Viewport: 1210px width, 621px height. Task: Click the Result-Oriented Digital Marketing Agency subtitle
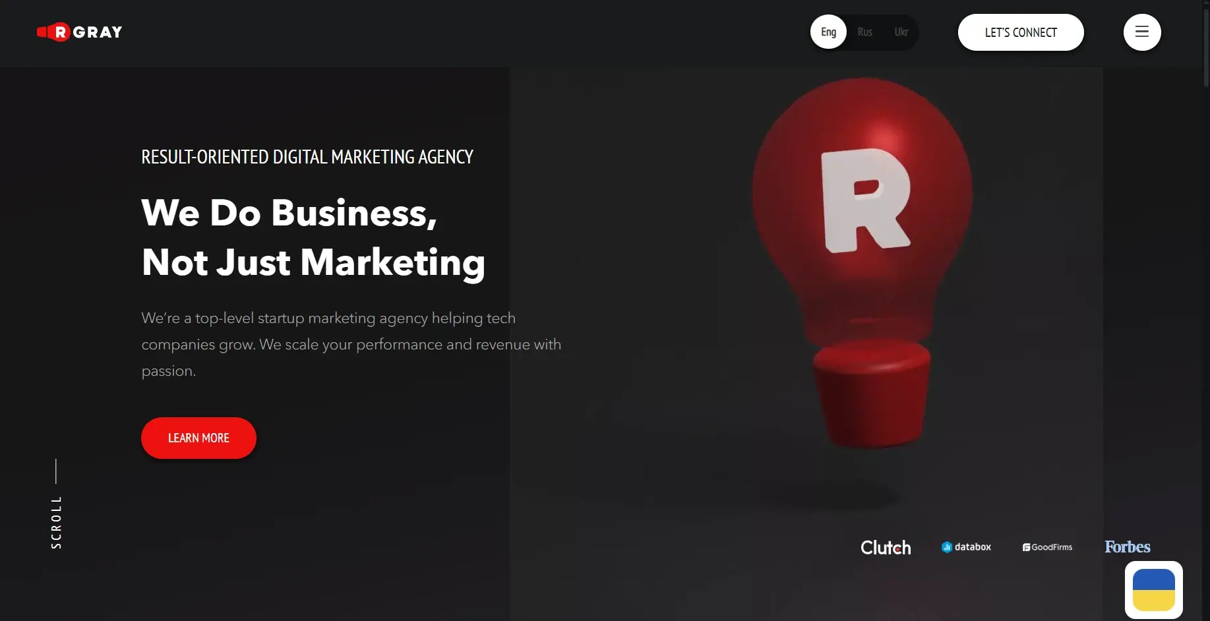307,157
